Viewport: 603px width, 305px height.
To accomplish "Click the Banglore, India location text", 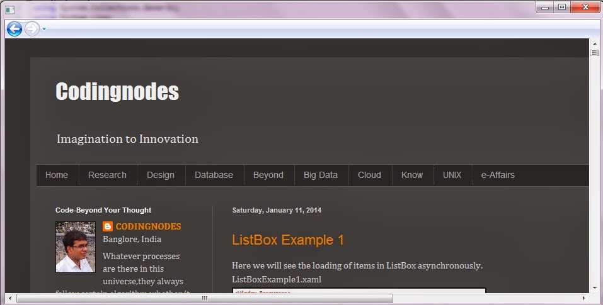I will coord(132,240).
